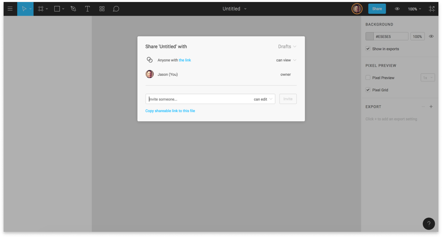Click 'Copy shareable link to this file'
This screenshot has height=237, width=442.
(x=170, y=111)
